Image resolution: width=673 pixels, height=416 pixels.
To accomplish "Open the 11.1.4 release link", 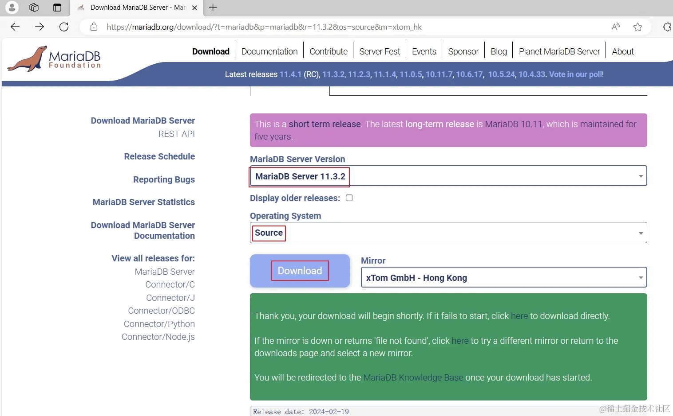I will pyautogui.click(x=385, y=74).
